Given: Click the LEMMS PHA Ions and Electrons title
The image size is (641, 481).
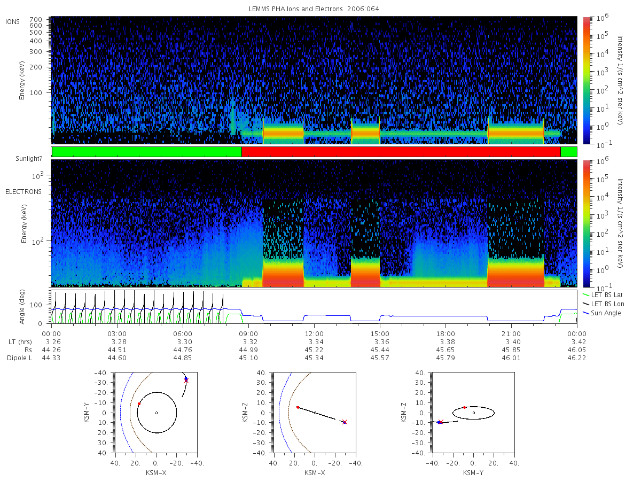Looking at the screenshot, I should coord(314,9).
